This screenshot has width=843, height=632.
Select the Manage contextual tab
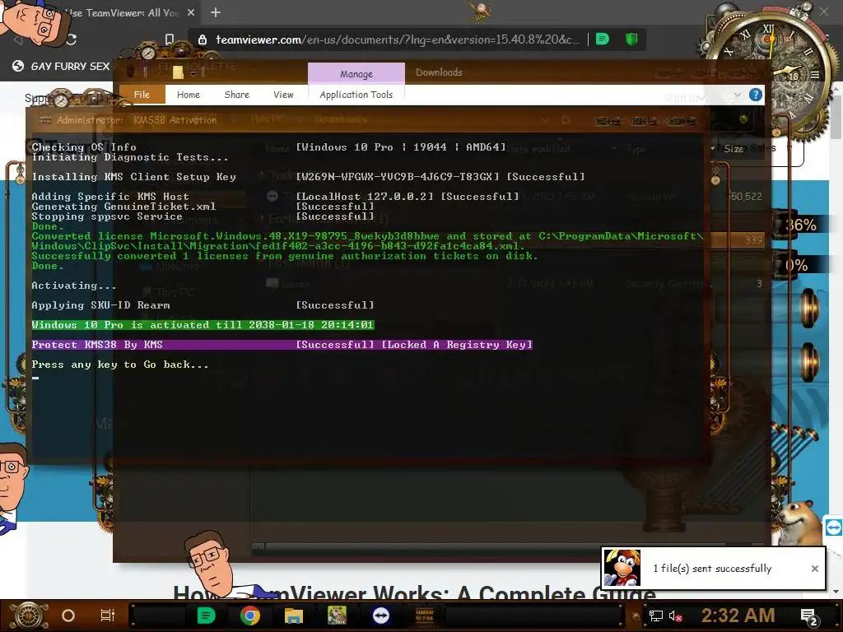pyautogui.click(x=356, y=73)
